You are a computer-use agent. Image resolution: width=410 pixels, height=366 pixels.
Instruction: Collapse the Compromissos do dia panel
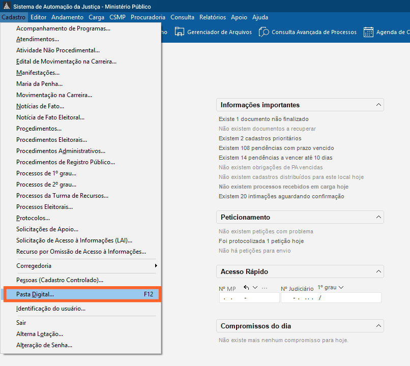click(378, 326)
